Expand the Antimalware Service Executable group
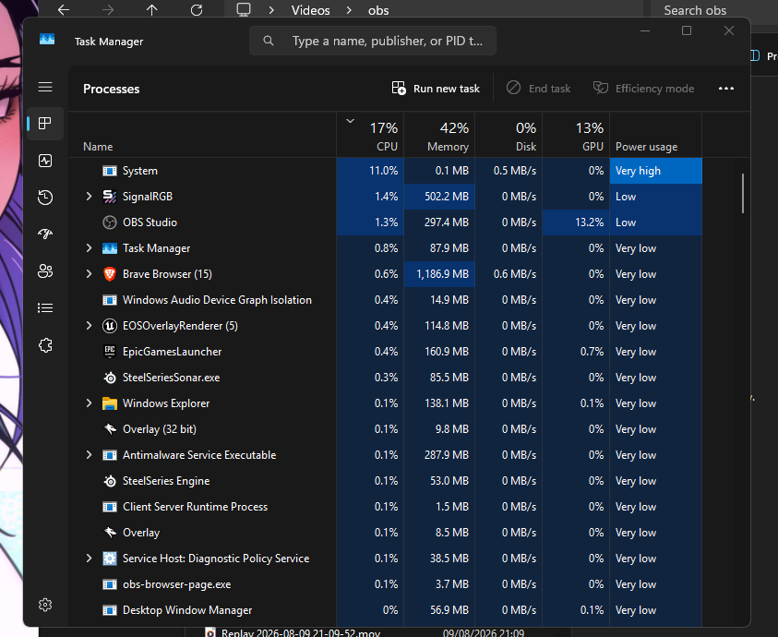 point(89,455)
